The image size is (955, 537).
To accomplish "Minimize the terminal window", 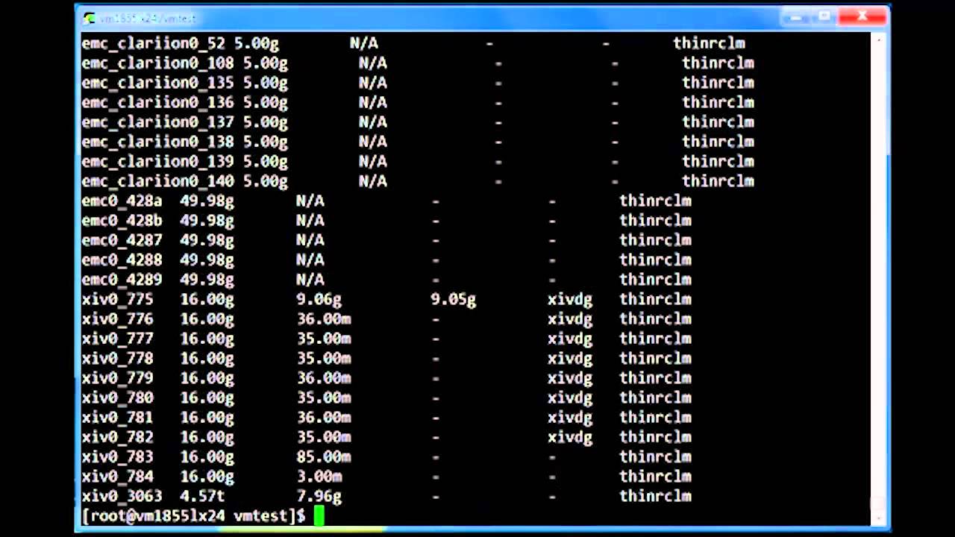I will coord(795,16).
